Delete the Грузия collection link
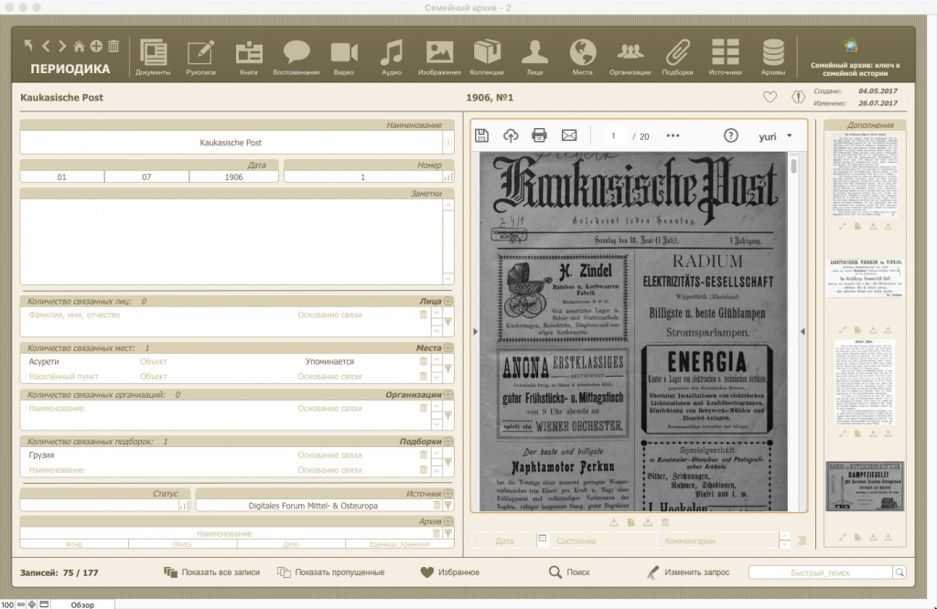 click(x=423, y=455)
